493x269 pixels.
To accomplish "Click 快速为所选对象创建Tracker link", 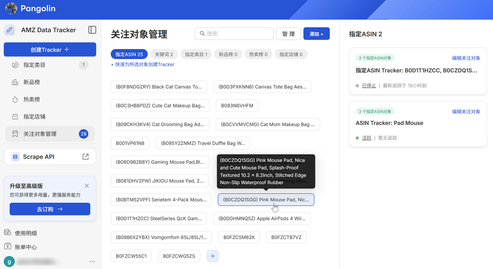I will [143, 64].
